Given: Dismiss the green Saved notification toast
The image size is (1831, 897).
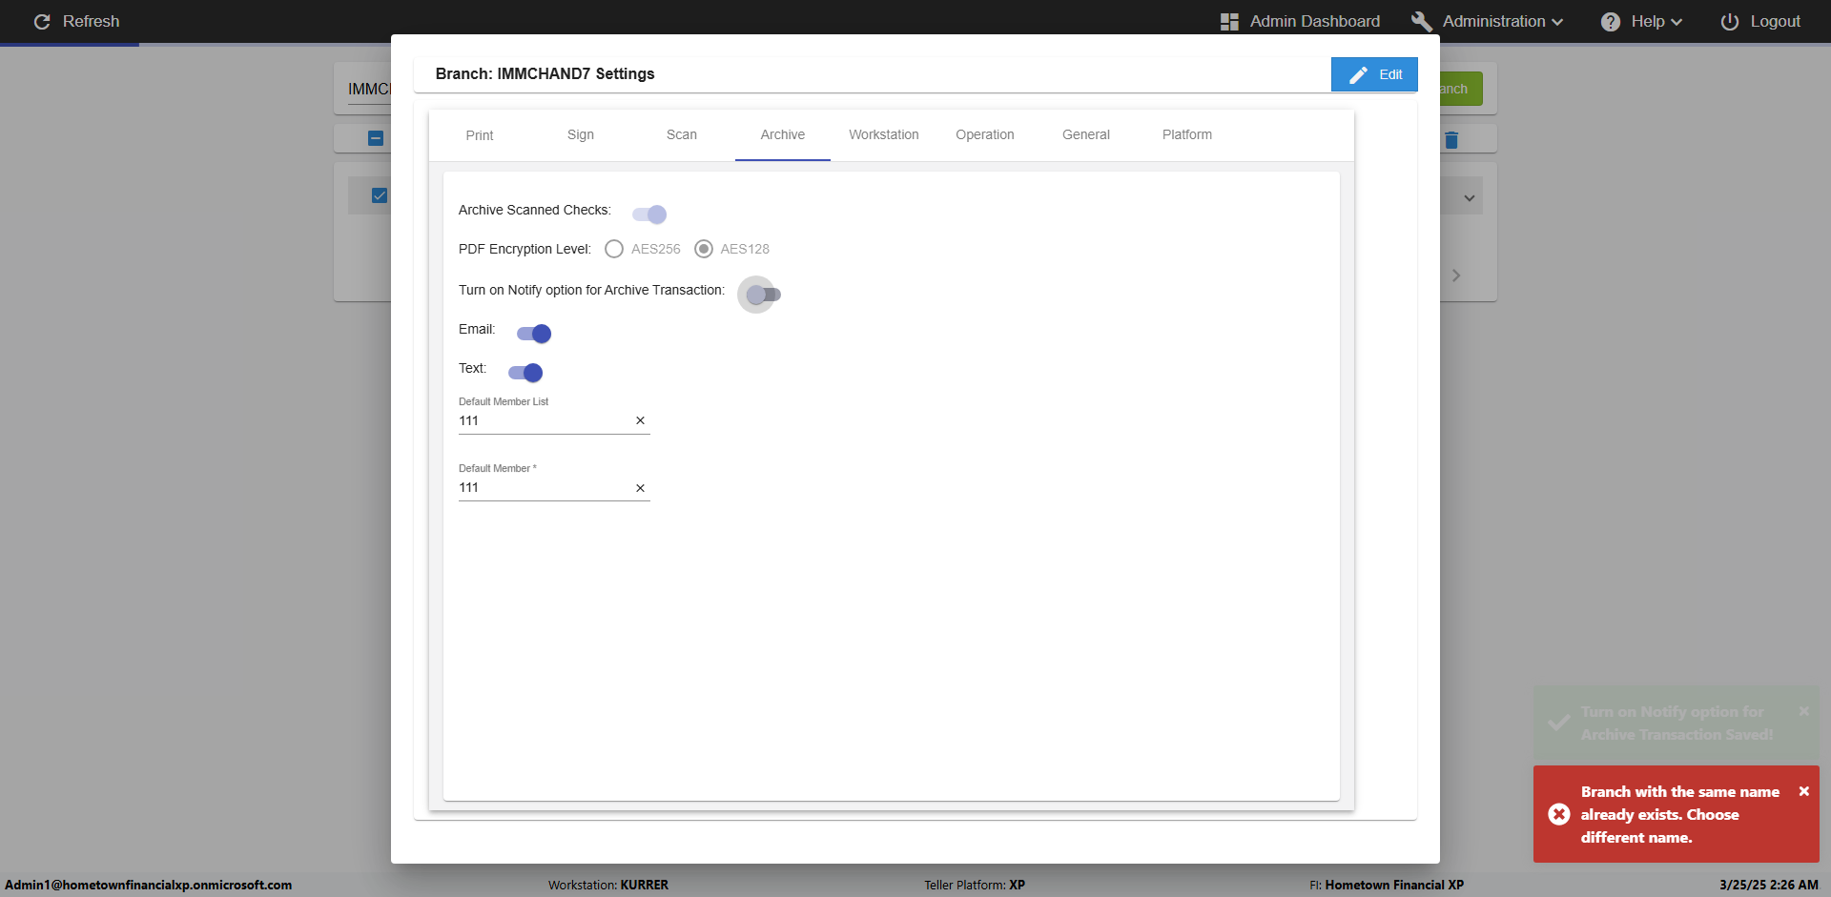Looking at the screenshot, I should pos(1803,711).
